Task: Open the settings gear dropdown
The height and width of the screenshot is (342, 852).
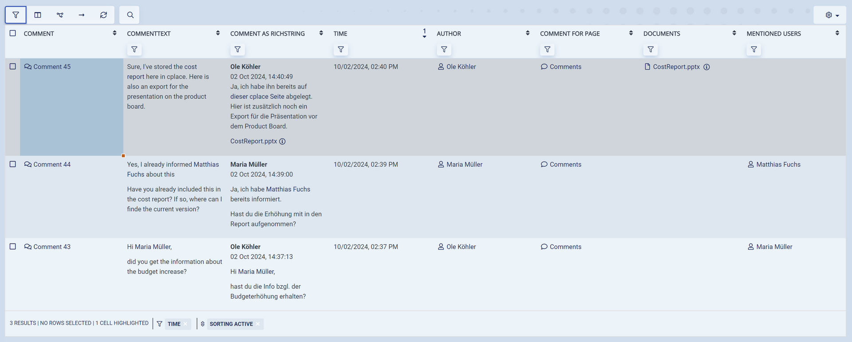Action: pyautogui.click(x=832, y=15)
